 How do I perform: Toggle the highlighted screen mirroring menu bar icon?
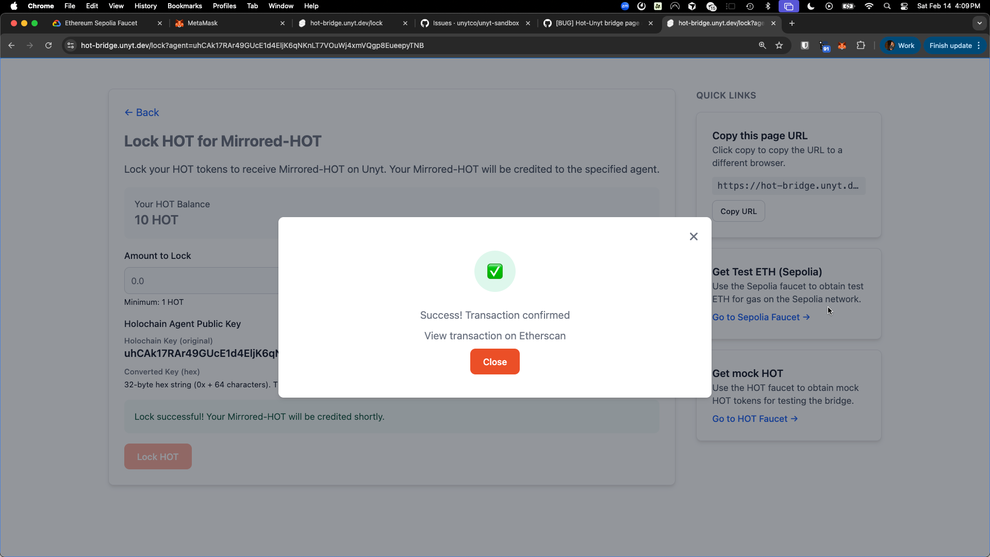tap(788, 6)
